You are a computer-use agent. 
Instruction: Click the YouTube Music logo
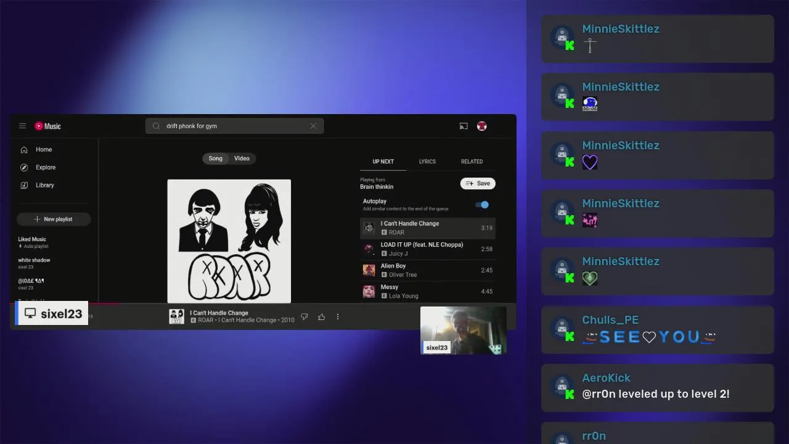point(47,126)
